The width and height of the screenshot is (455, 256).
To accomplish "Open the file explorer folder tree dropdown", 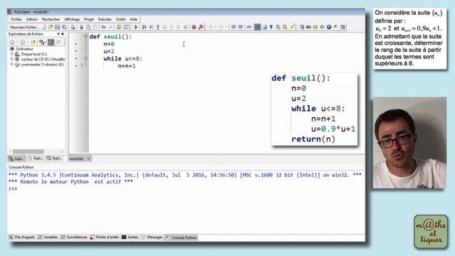I will click(x=43, y=42).
